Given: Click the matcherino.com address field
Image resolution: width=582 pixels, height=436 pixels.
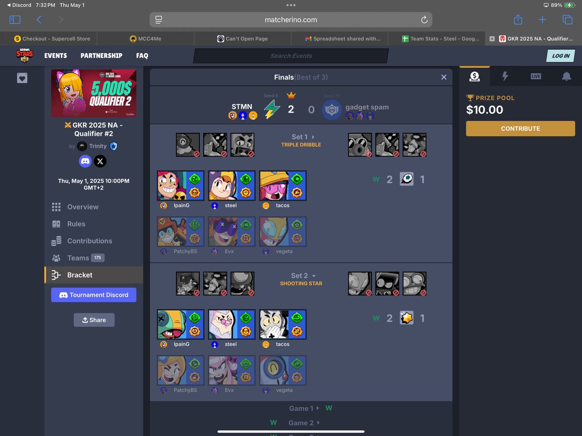Looking at the screenshot, I should (291, 20).
